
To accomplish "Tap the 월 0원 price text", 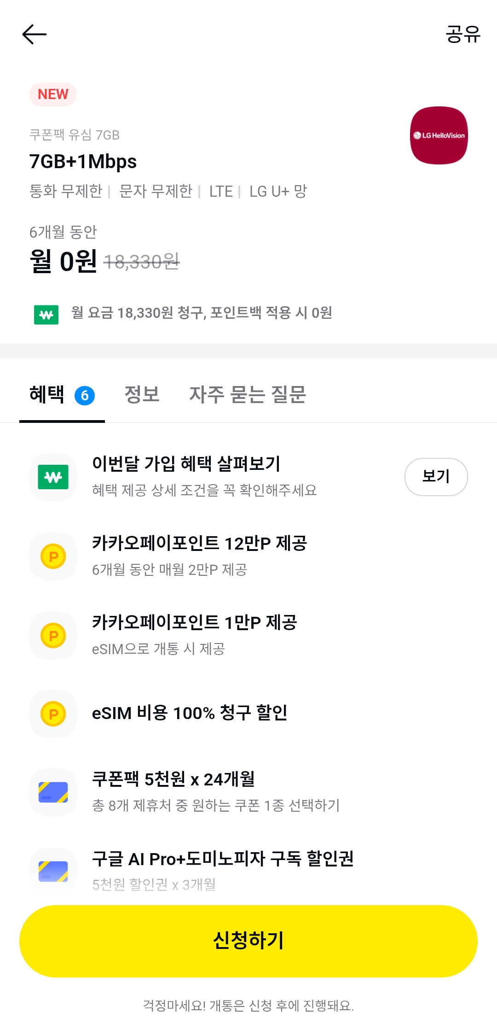I will coord(63,261).
